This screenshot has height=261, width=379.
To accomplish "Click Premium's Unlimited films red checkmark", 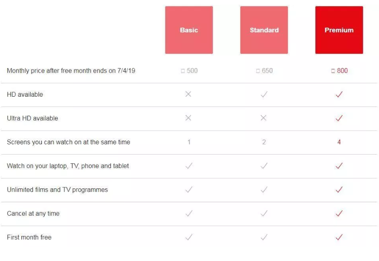I will click(x=339, y=190).
